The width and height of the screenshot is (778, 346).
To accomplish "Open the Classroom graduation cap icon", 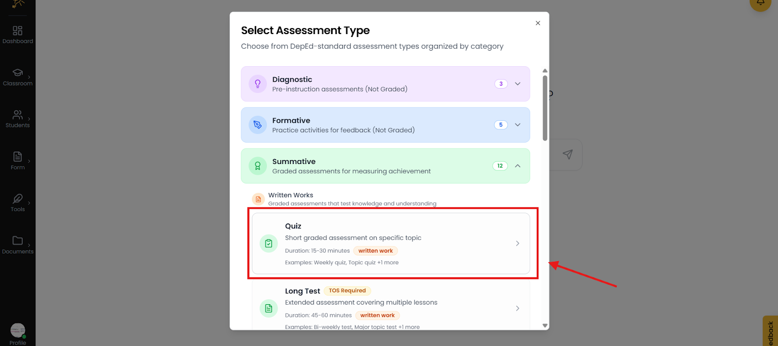I will point(18,73).
